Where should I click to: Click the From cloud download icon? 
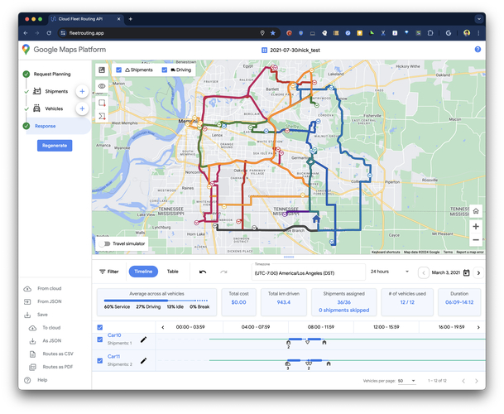27,288
